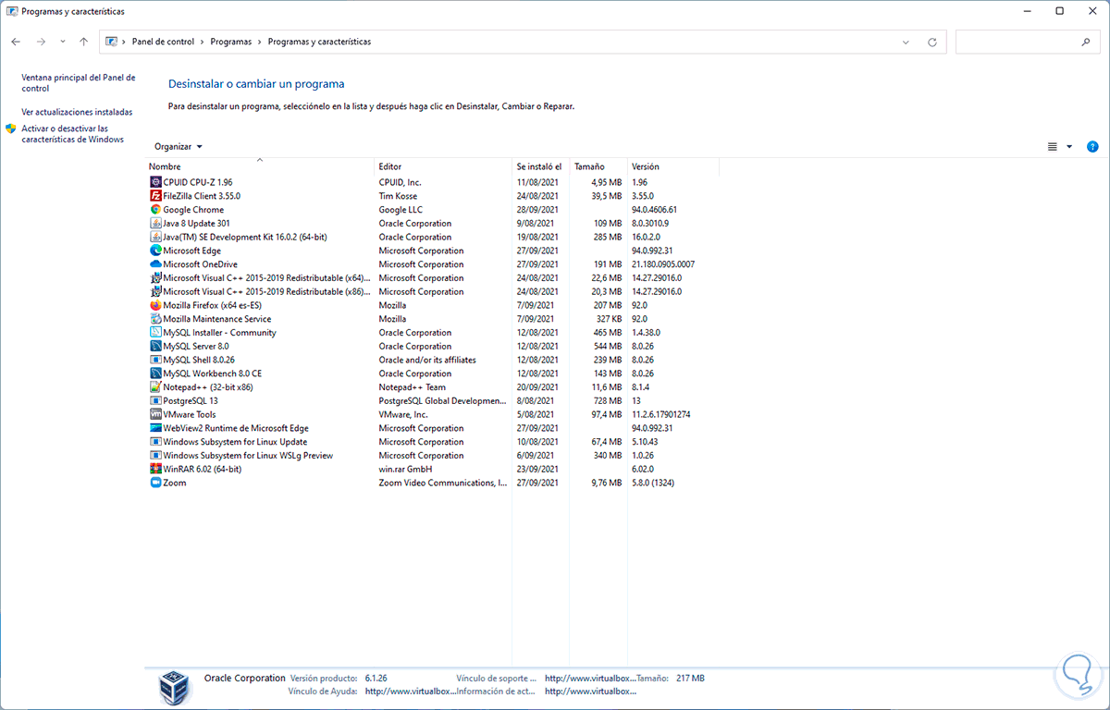The height and width of the screenshot is (710, 1110).
Task: Click the win.rar GmbH editor cell
Action: tap(406, 469)
